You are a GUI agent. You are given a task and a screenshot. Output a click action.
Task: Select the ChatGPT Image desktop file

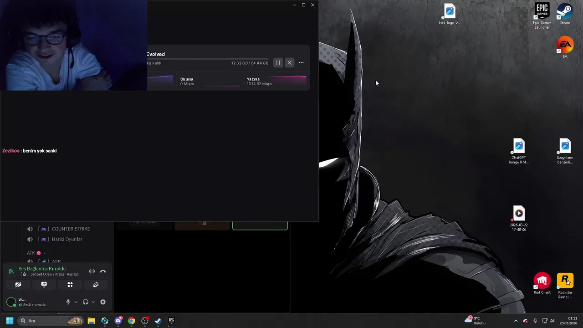pos(519,151)
